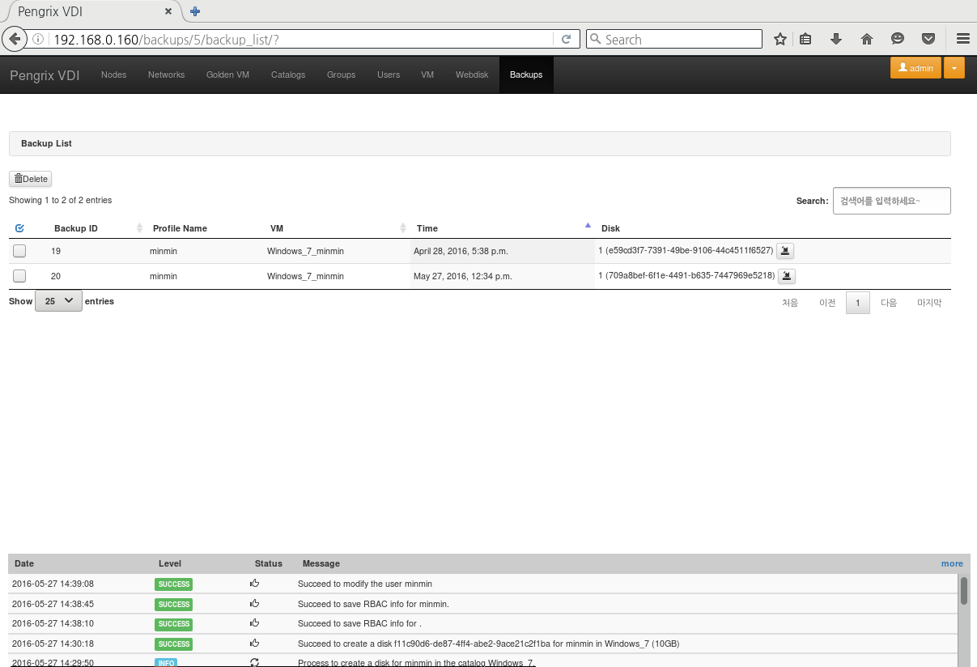Open the Golden VM menu

click(227, 74)
